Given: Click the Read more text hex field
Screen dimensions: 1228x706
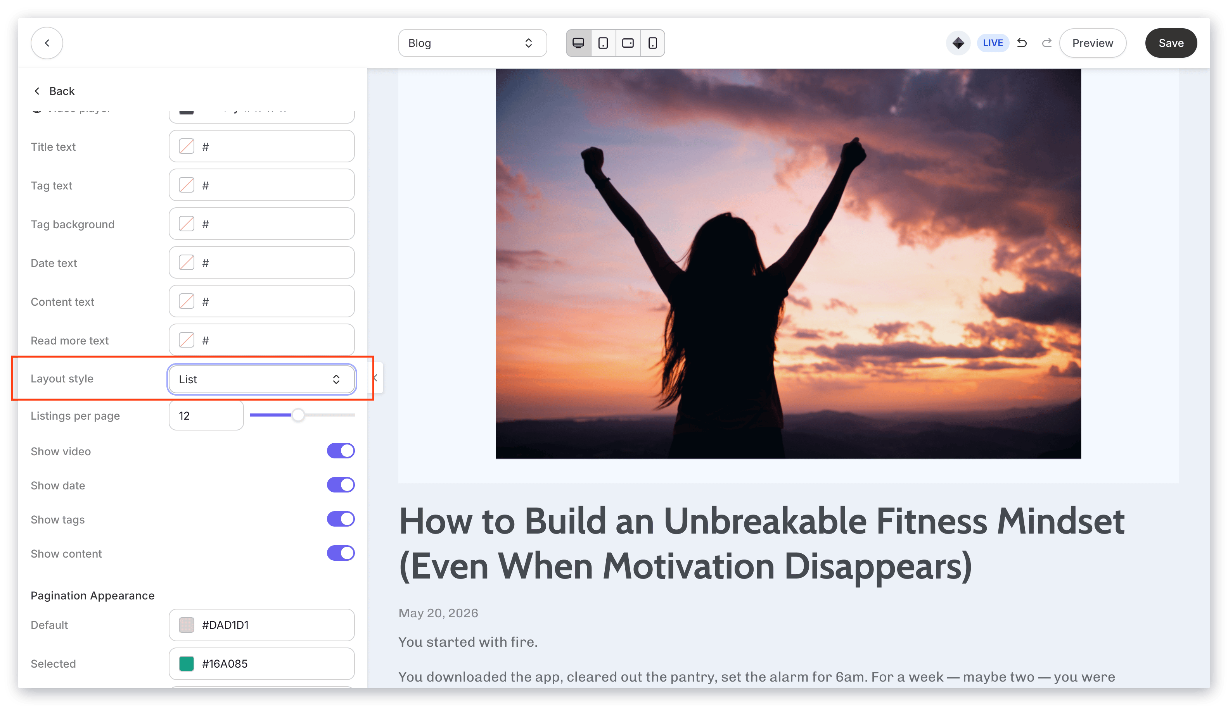Looking at the screenshot, I should click(x=261, y=340).
